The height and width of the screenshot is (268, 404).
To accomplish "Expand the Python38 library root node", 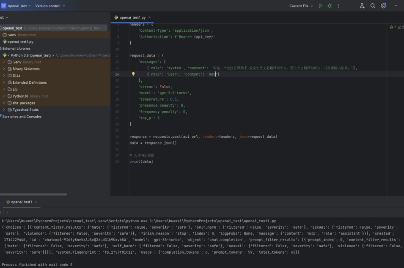I will coord(4,96).
